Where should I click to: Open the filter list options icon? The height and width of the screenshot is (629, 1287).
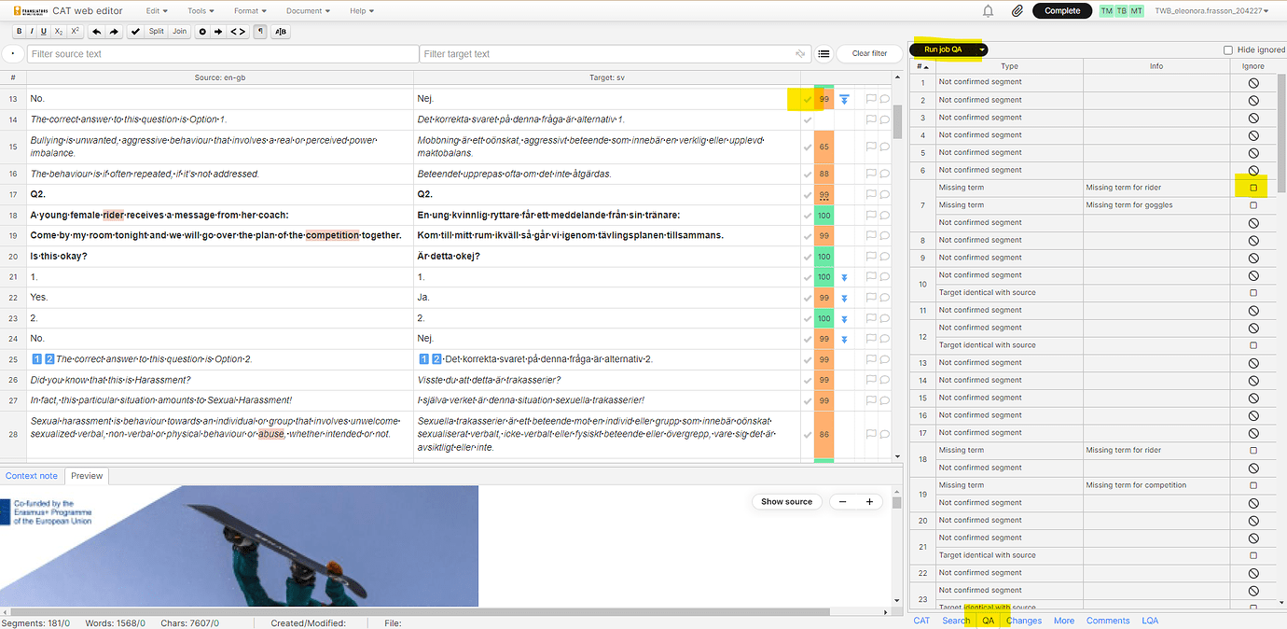tap(824, 54)
